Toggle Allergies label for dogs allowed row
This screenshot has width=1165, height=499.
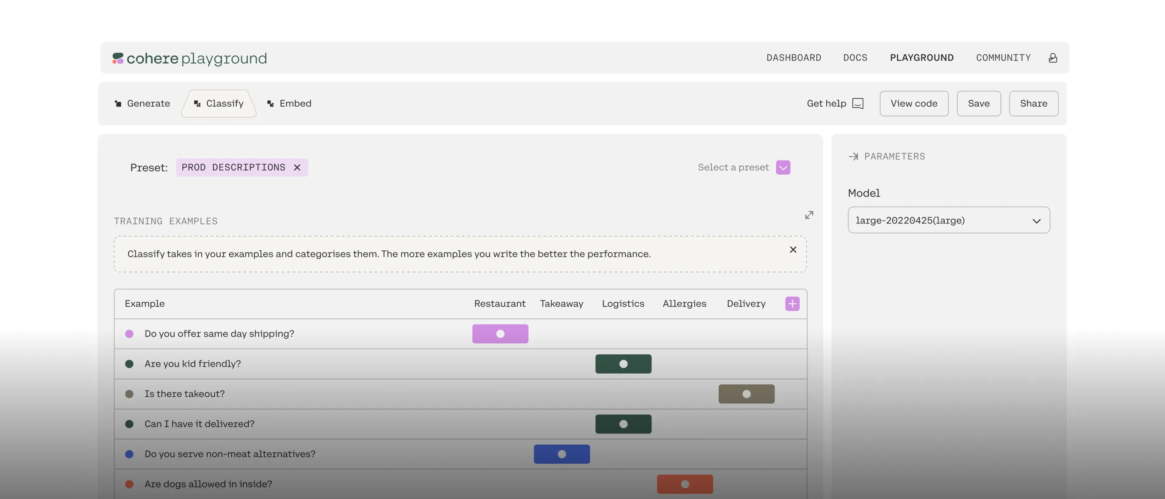pyautogui.click(x=685, y=484)
